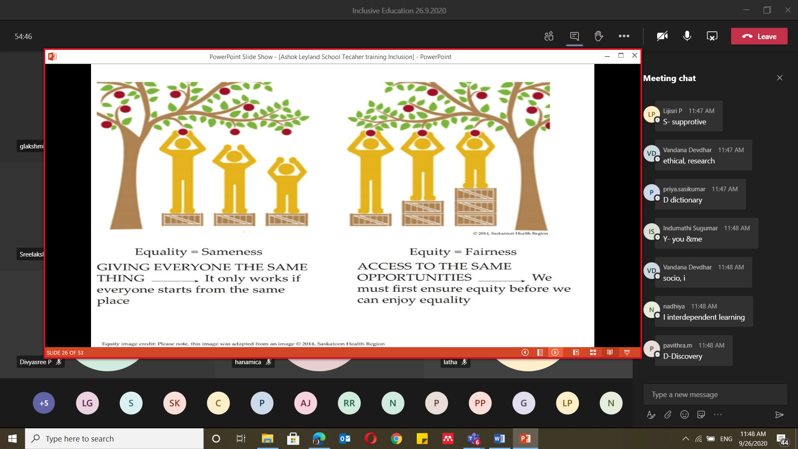
Task: Select participant avatar SK
Action: pos(175,403)
